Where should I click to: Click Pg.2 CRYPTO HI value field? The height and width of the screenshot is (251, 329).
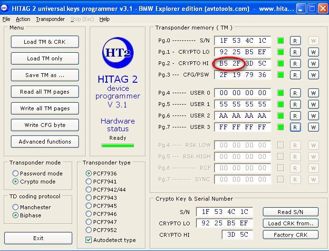point(242,63)
